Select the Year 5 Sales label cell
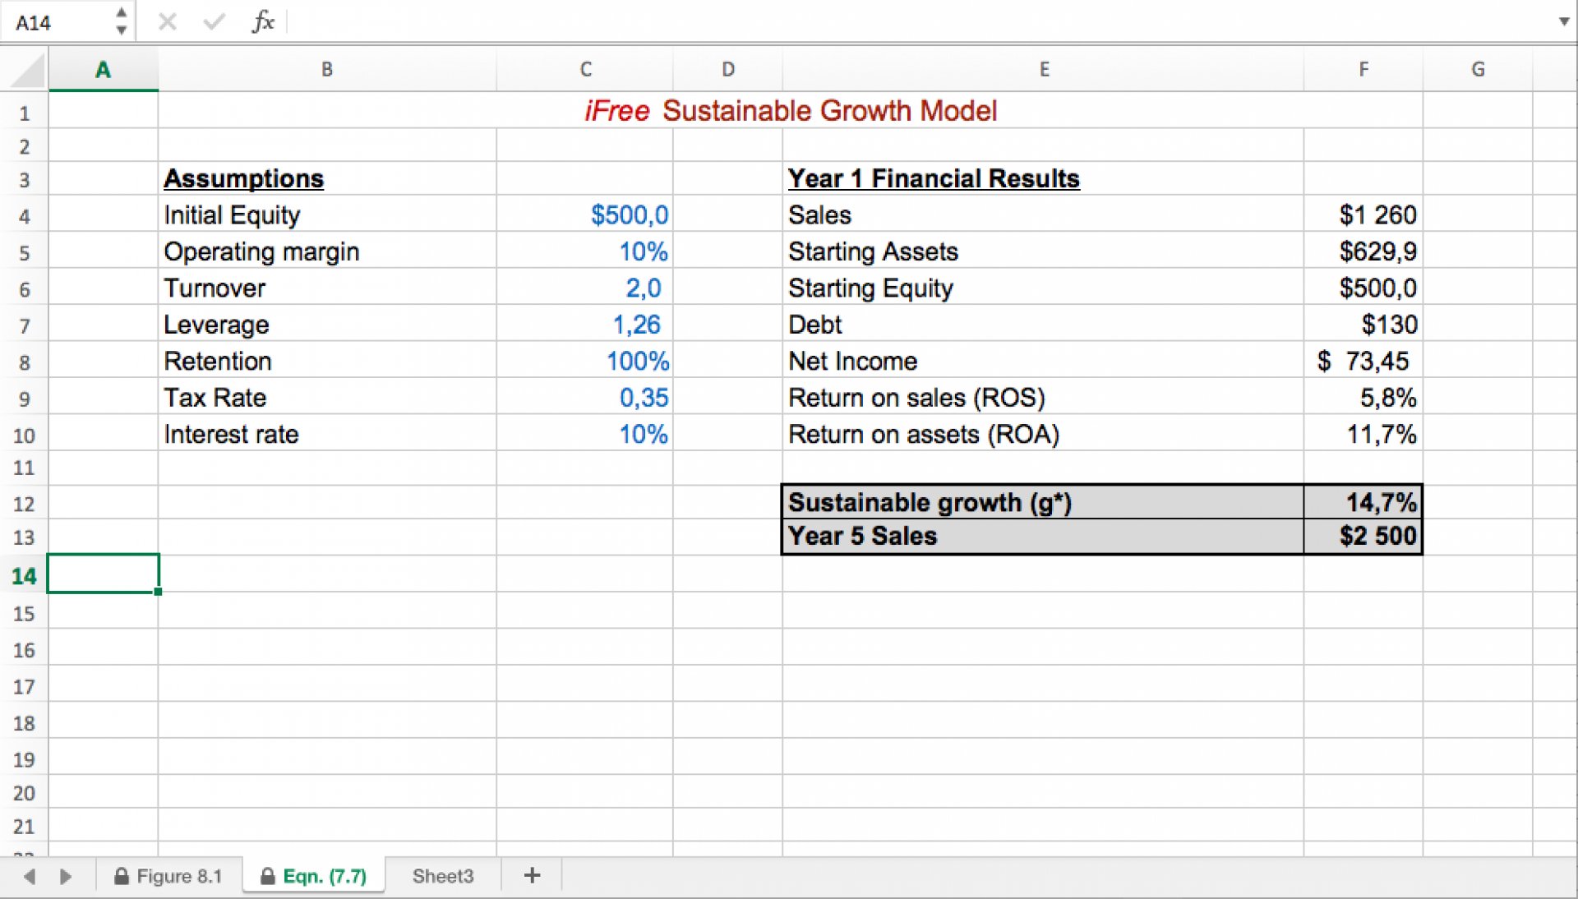The width and height of the screenshot is (1578, 899). (x=1043, y=536)
